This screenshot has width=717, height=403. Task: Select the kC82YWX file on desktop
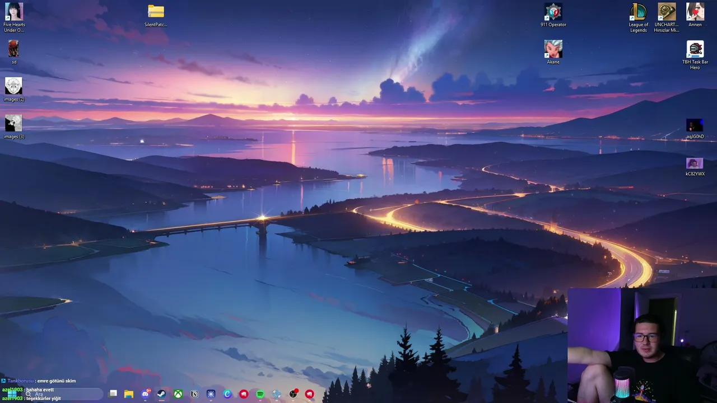click(695, 166)
